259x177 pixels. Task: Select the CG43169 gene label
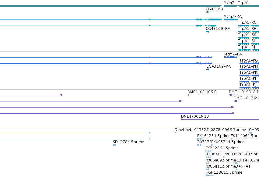tap(214, 9)
